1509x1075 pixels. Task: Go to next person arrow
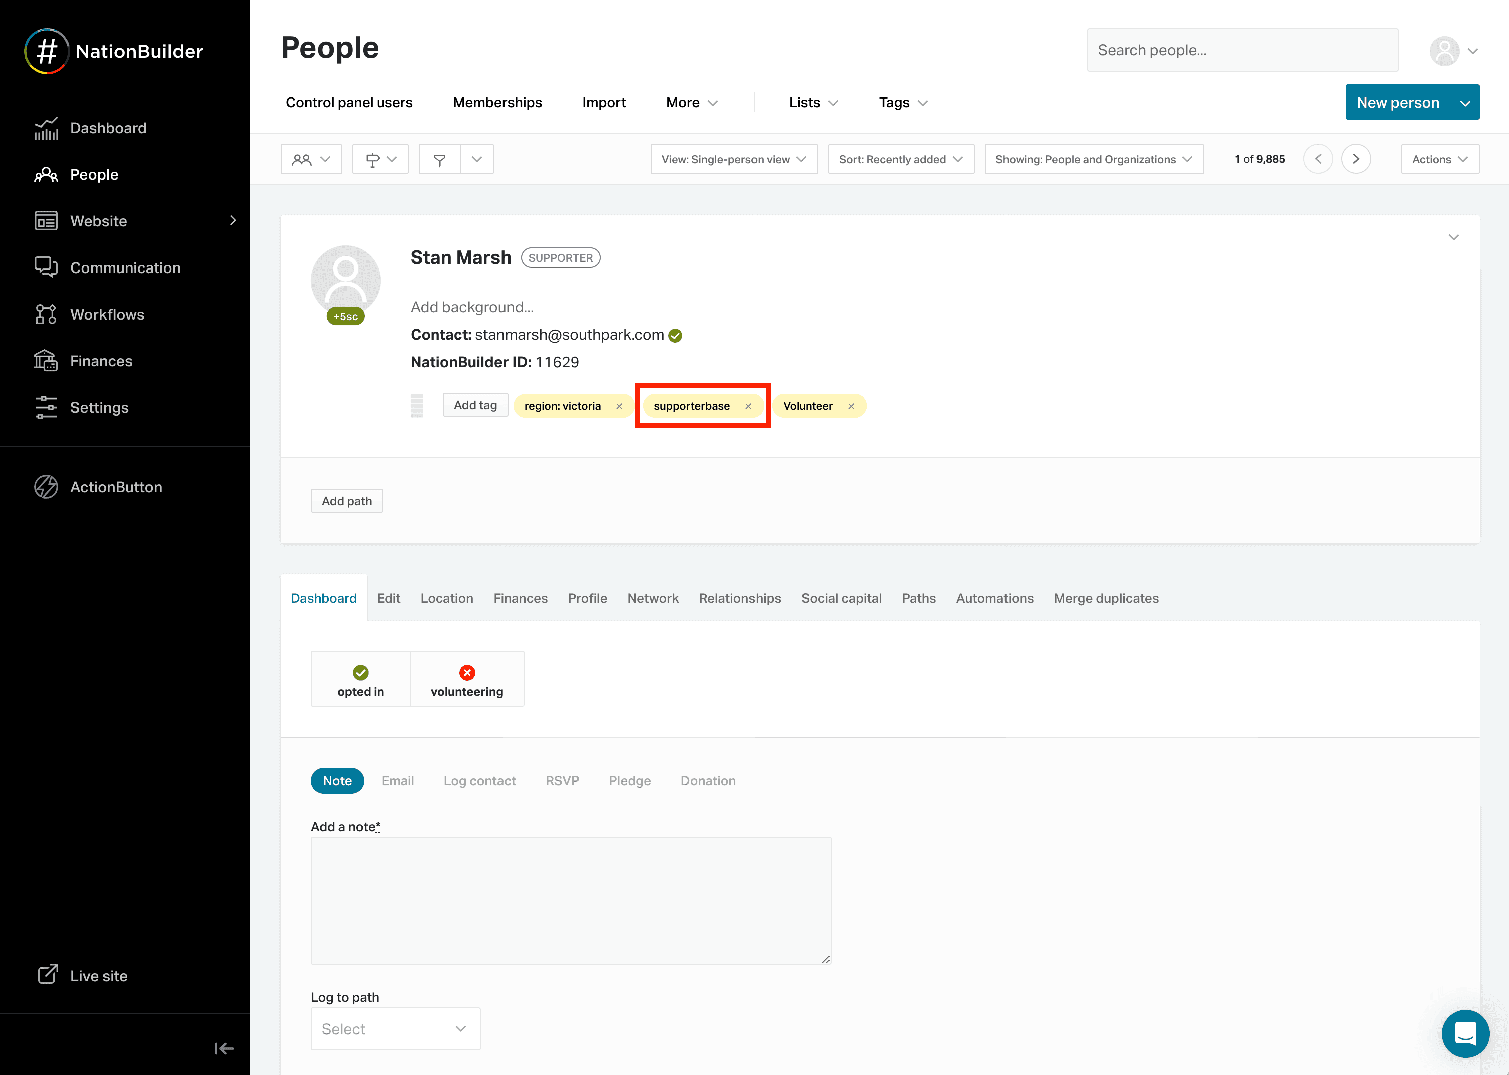pos(1356,159)
